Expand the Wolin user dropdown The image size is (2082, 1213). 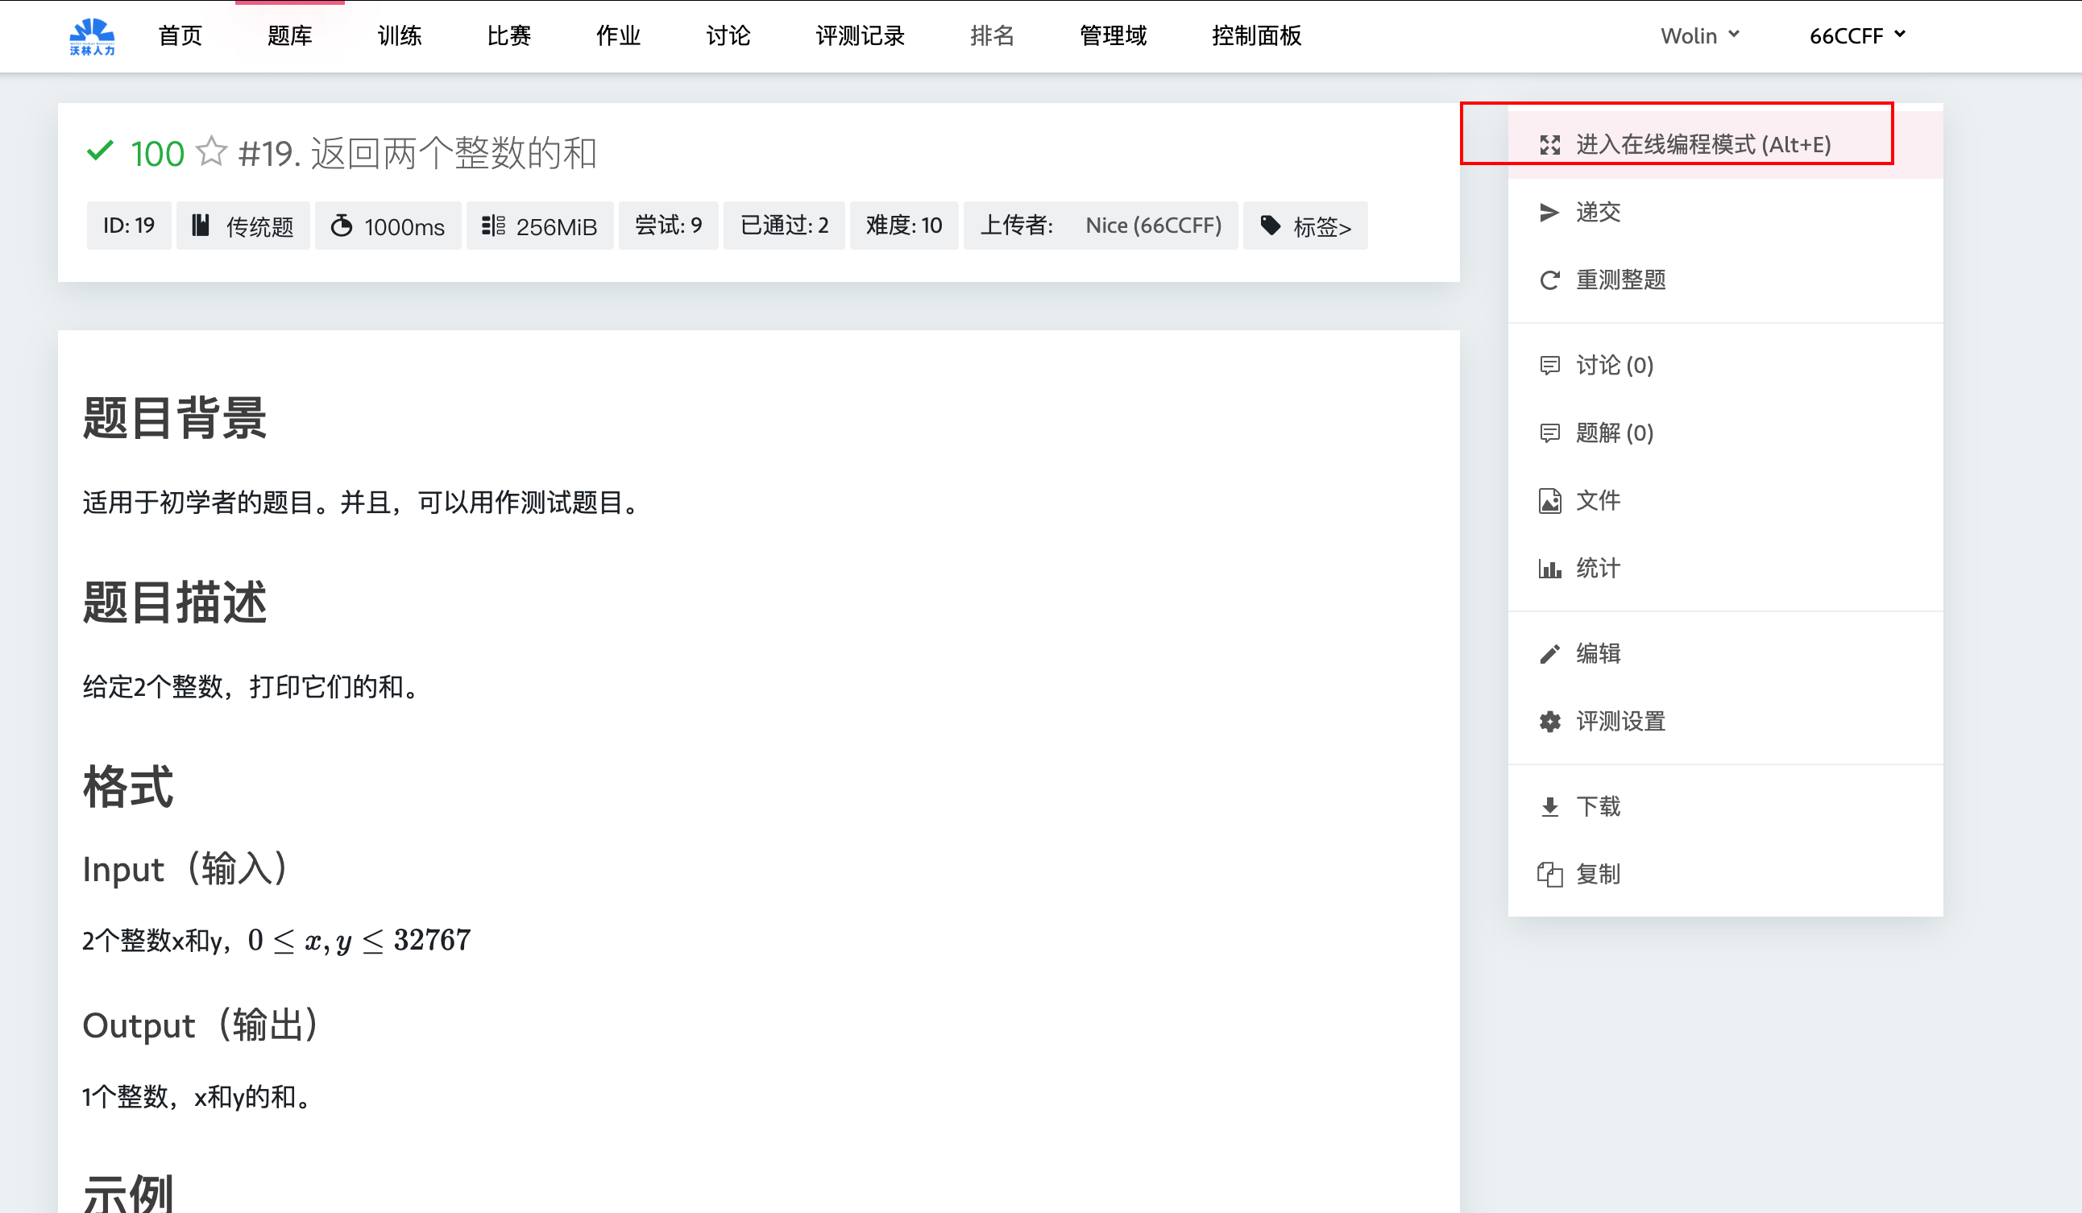[1699, 36]
